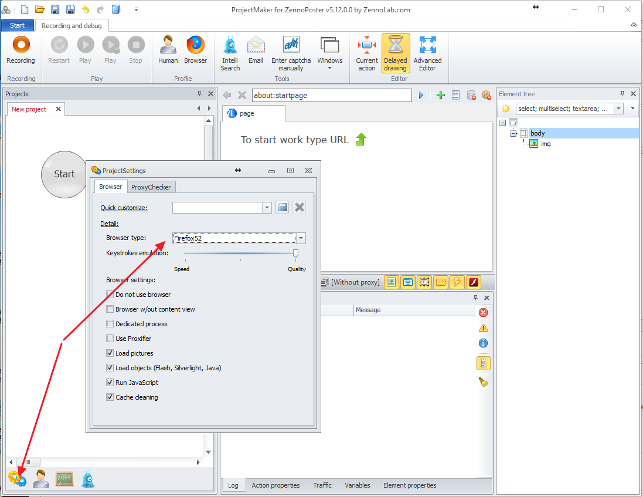Click the Start node in project

point(64,174)
